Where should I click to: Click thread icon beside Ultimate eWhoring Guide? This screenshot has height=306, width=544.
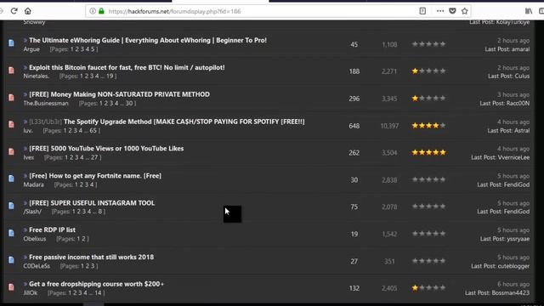pos(11,43)
